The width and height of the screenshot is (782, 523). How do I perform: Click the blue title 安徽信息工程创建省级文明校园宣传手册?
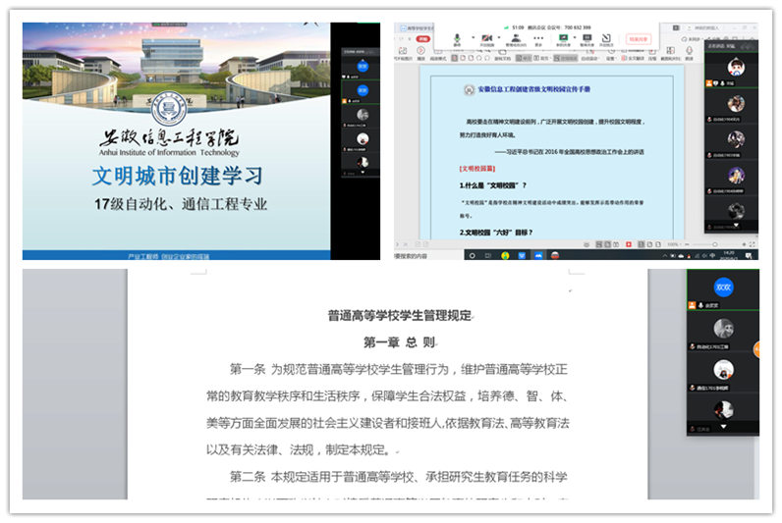[534, 89]
